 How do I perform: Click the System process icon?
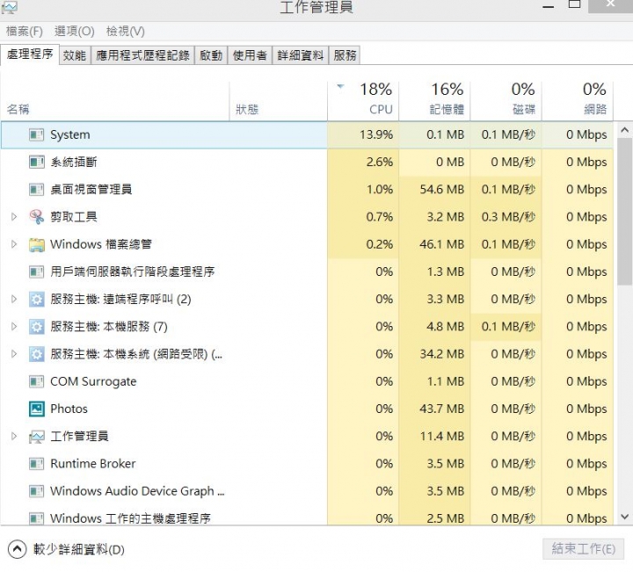pos(36,134)
